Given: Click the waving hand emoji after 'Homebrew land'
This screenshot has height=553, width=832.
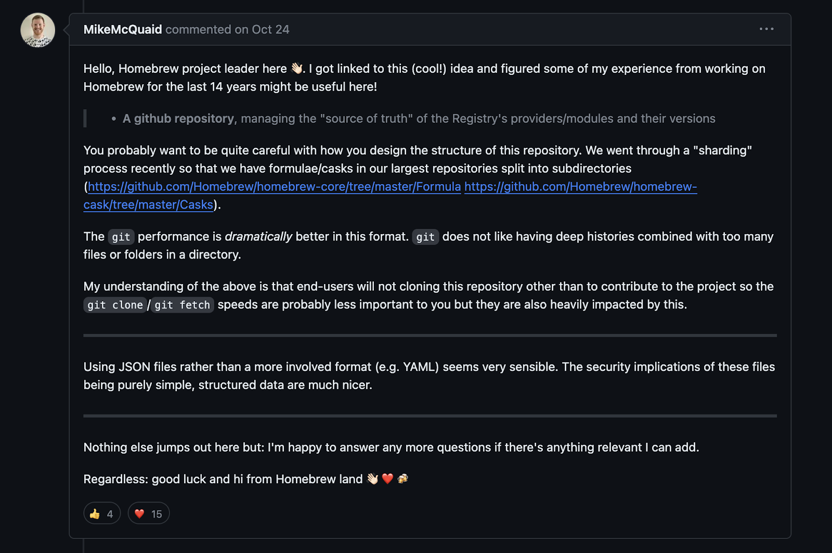Looking at the screenshot, I should (x=372, y=479).
